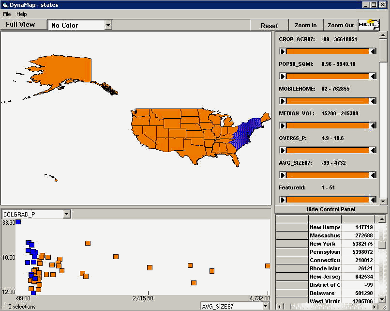Click left handle of AVG_SIZE87 slider
Viewport: 390px width, 311px height.
[283, 175]
